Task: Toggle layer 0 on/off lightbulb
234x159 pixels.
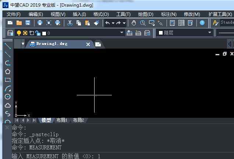Action: [19, 33]
